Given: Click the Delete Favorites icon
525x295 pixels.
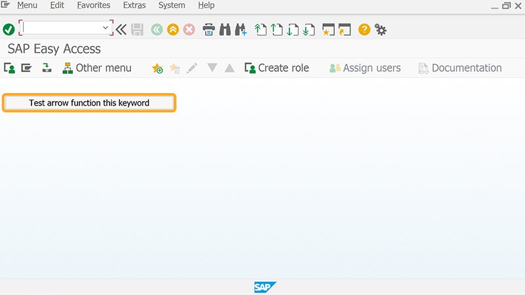Looking at the screenshot, I should coord(175,68).
